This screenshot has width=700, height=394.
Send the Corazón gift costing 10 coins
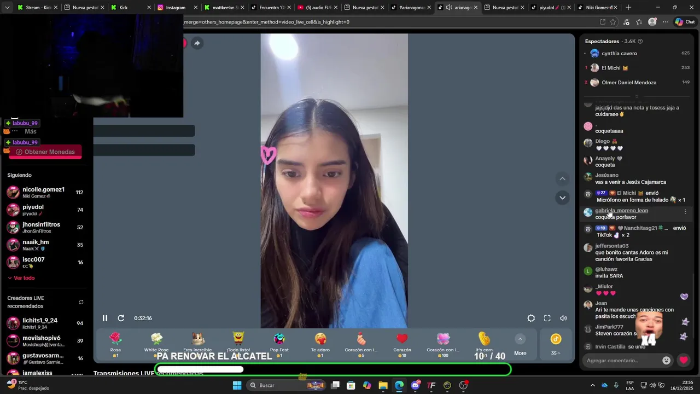(x=402, y=345)
